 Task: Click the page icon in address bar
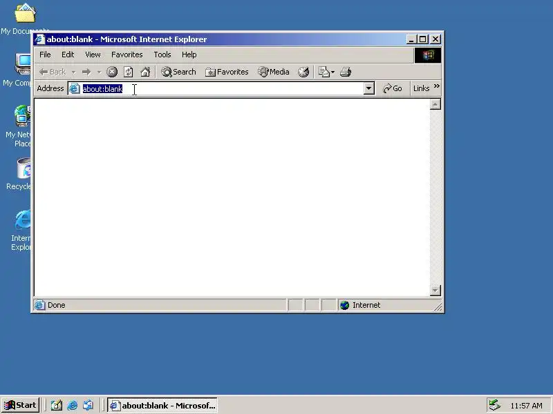75,88
